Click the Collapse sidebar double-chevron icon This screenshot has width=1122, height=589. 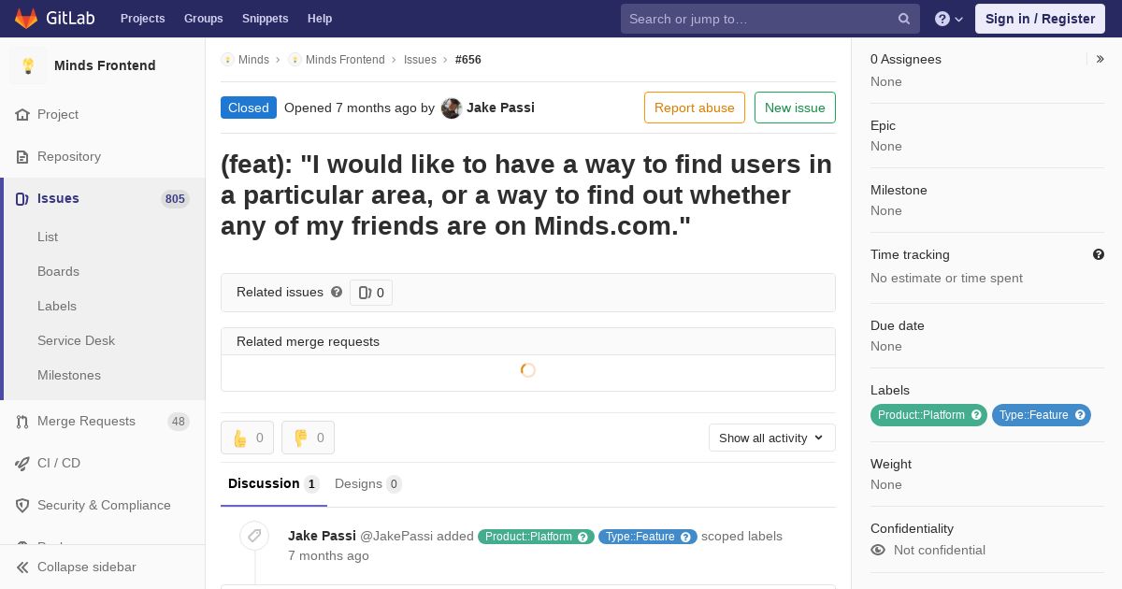tap(22, 567)
